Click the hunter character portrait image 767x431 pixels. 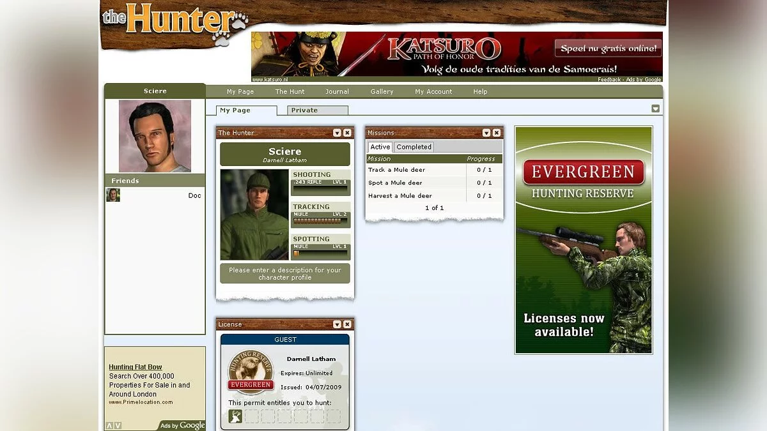pyautogui.click(x=254, y=215)
